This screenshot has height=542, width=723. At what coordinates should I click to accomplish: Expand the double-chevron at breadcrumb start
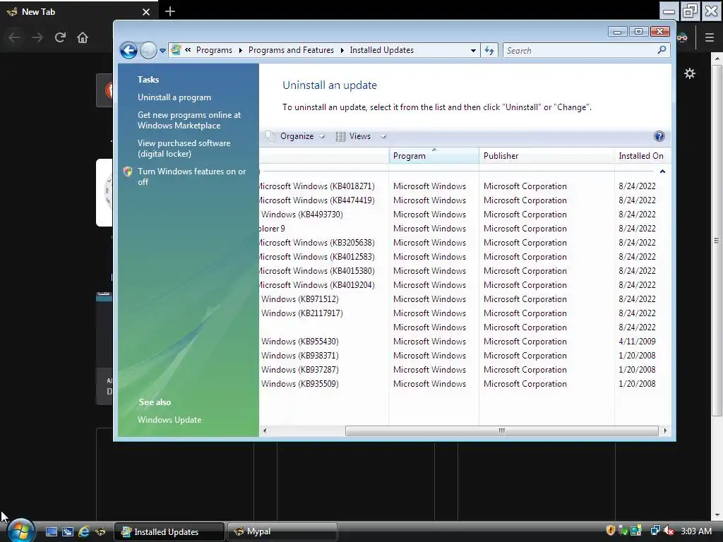click(188, 50)
